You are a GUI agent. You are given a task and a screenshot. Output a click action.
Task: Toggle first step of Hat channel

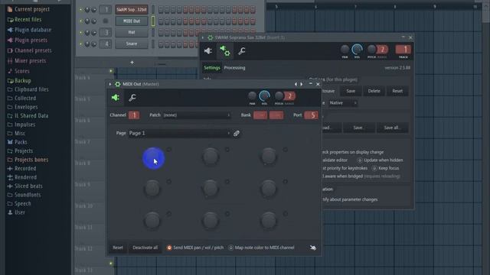[x=161, y=32]
